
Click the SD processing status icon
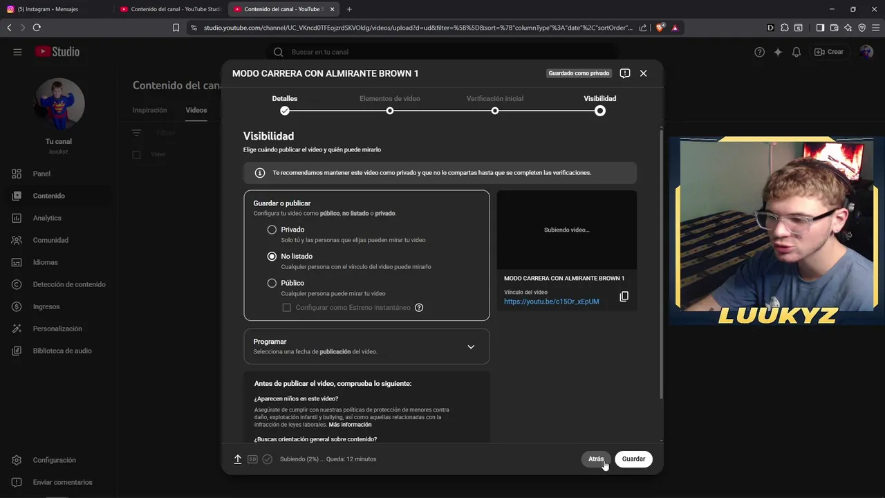[252, 459]
